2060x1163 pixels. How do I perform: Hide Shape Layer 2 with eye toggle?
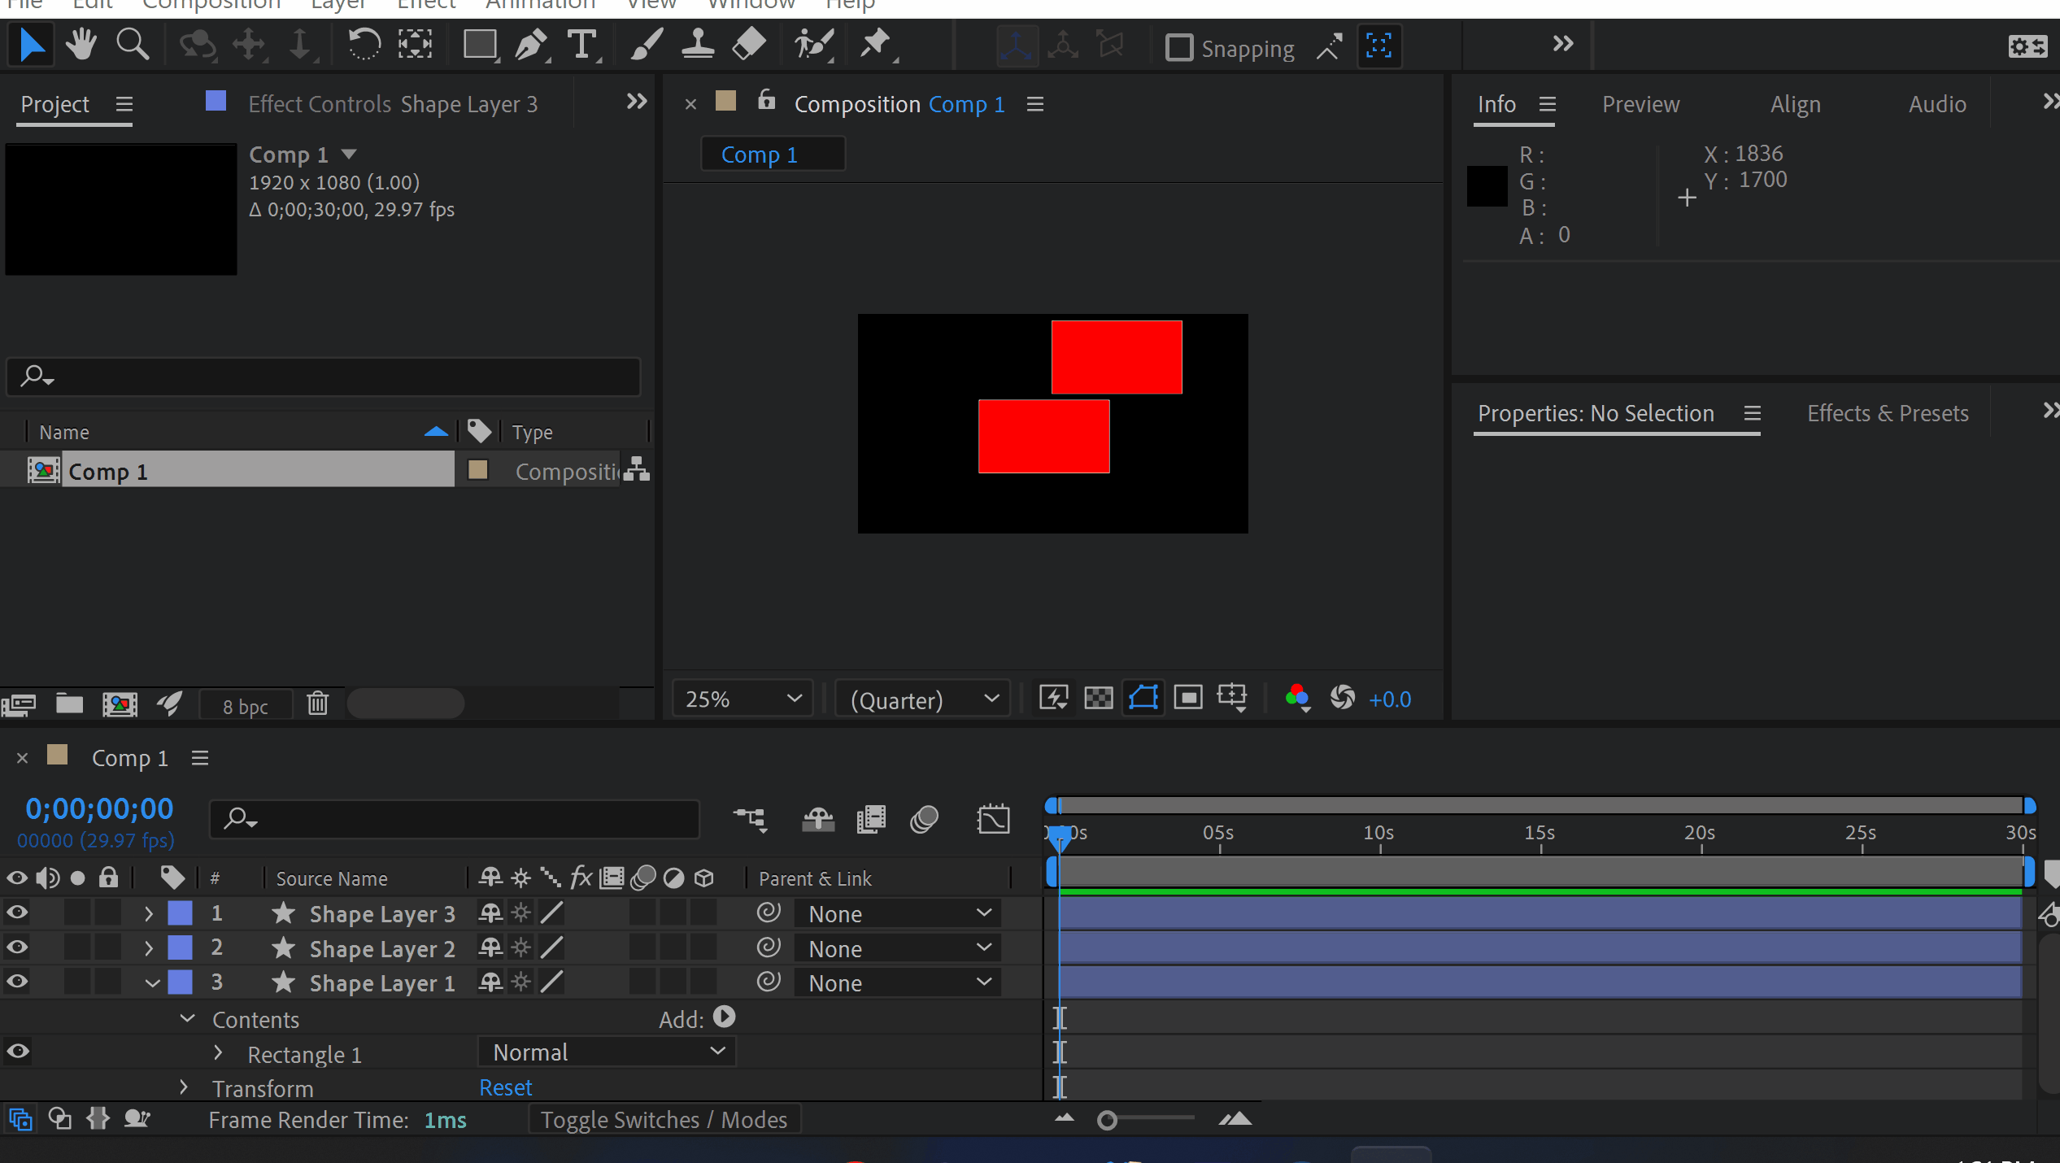coord(17,947)
